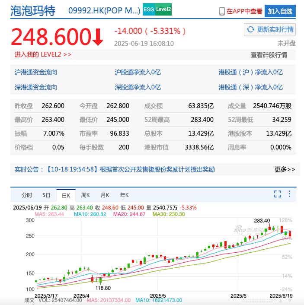The width and height of the screenshot is (304, 305).
Task: Click 周息率 value 0.000%
Action: pos(281,147)
